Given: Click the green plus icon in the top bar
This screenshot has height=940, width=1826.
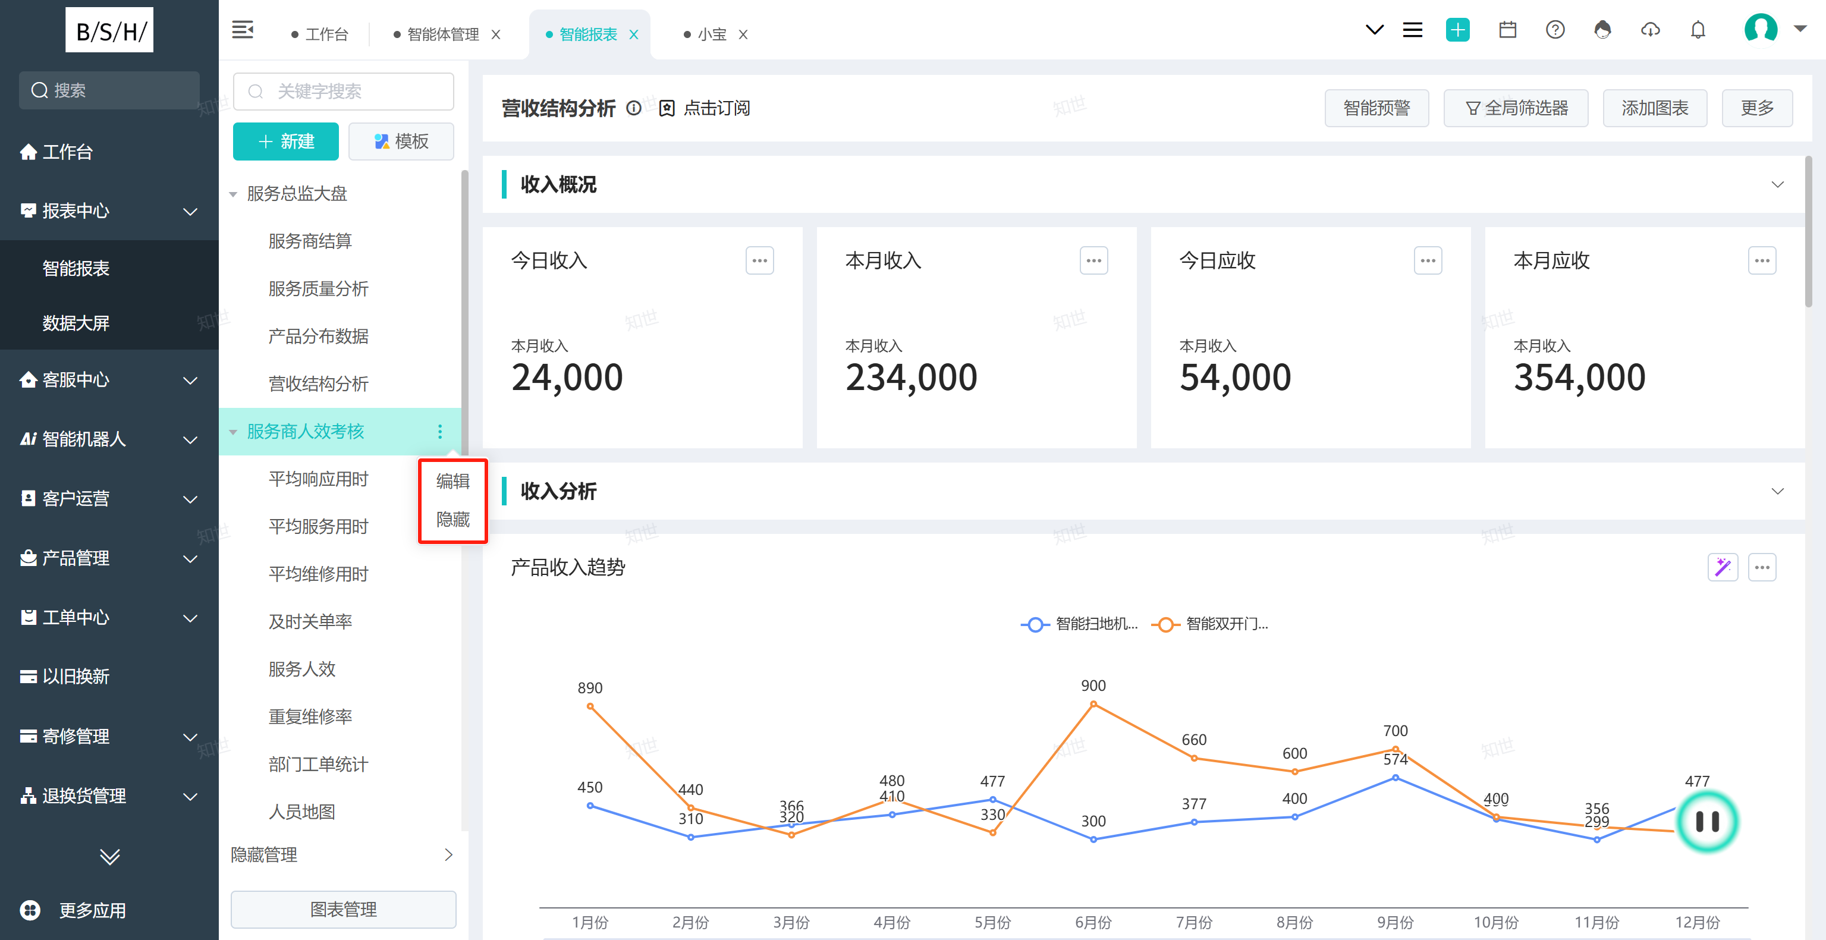Looking at the screenshot, I should (1457, 30).
